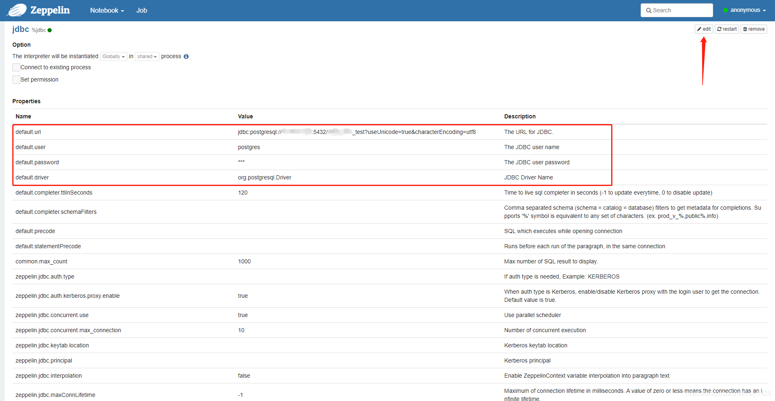Select the common.max_count property name
Screen dimensions: 775x401
coord(41,261)
